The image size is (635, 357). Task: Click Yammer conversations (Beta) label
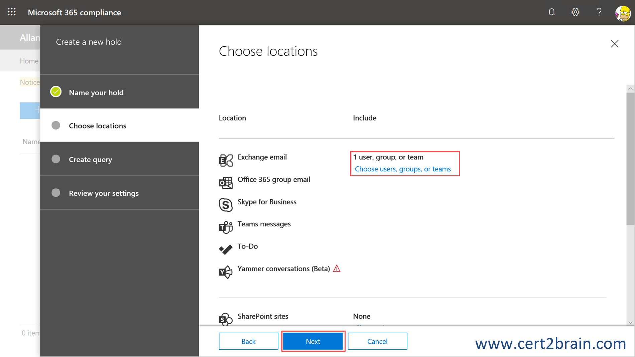[284, 269]
